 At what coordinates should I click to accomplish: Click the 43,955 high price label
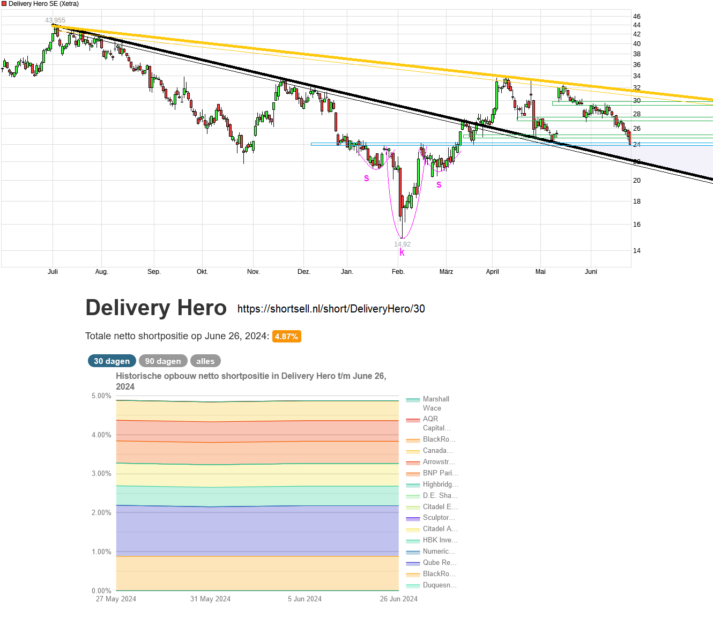(x=55, y=20)
